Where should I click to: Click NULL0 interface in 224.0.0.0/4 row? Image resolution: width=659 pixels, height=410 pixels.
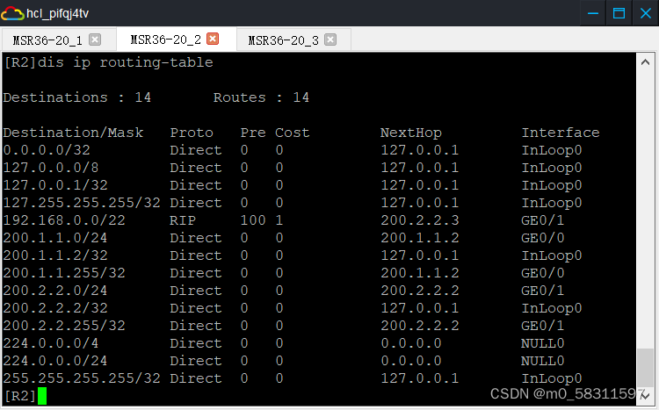pos(543,343)
